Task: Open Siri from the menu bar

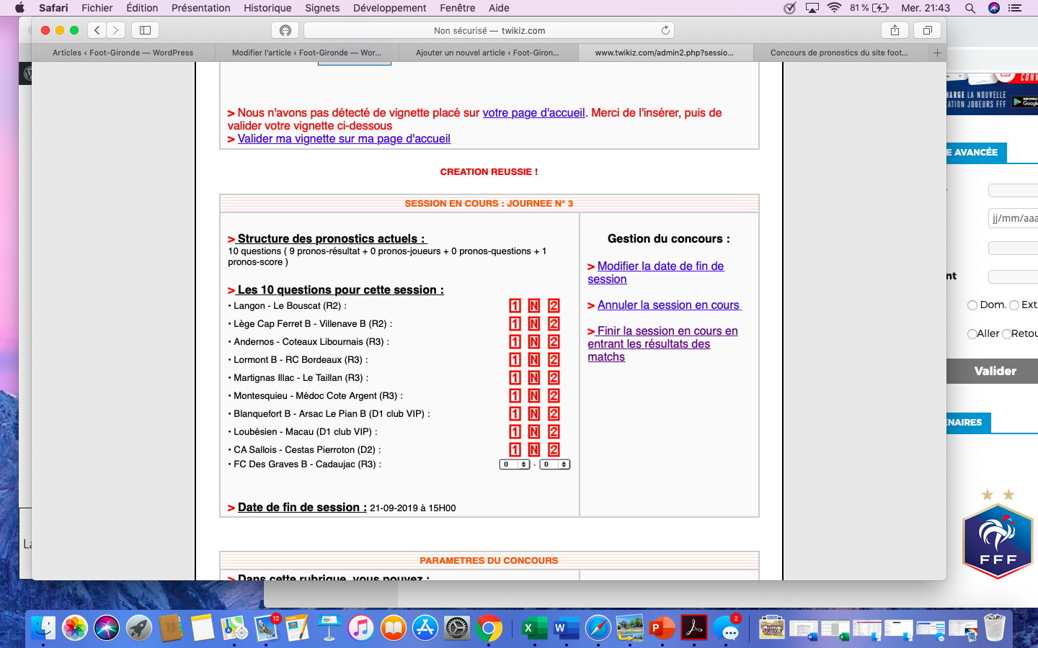Action: 994,8
